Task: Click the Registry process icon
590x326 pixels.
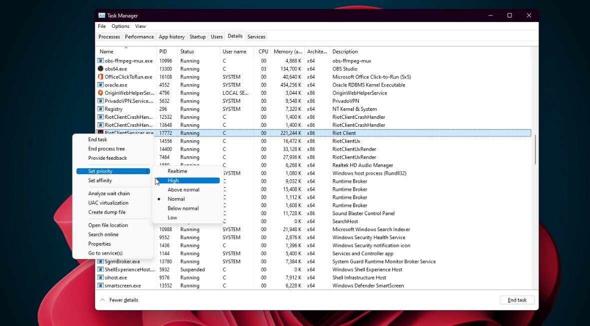Action: point(100,109)
